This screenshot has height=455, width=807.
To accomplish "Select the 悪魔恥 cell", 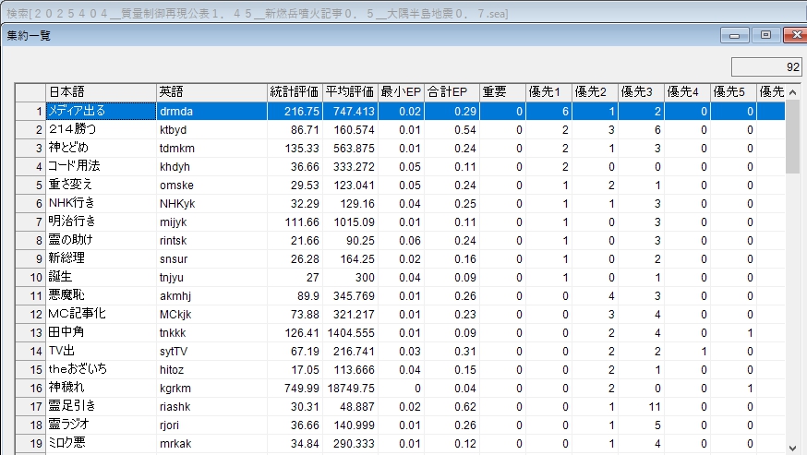I will click(x=101, y=296).
